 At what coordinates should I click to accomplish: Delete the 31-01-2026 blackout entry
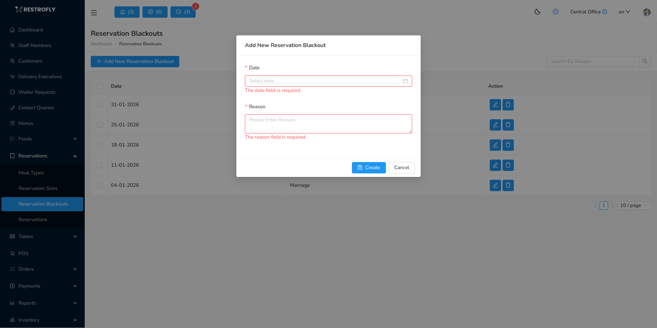pos(508,104)
